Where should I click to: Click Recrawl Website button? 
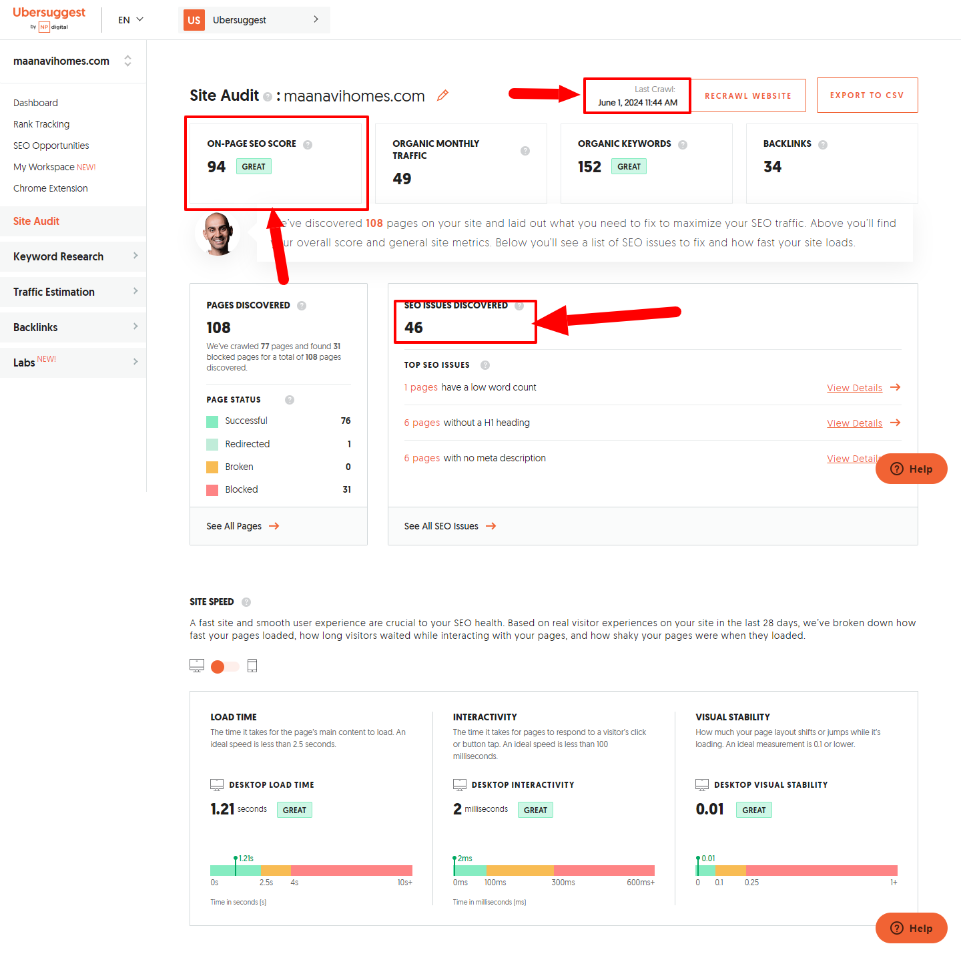point(748,95)
